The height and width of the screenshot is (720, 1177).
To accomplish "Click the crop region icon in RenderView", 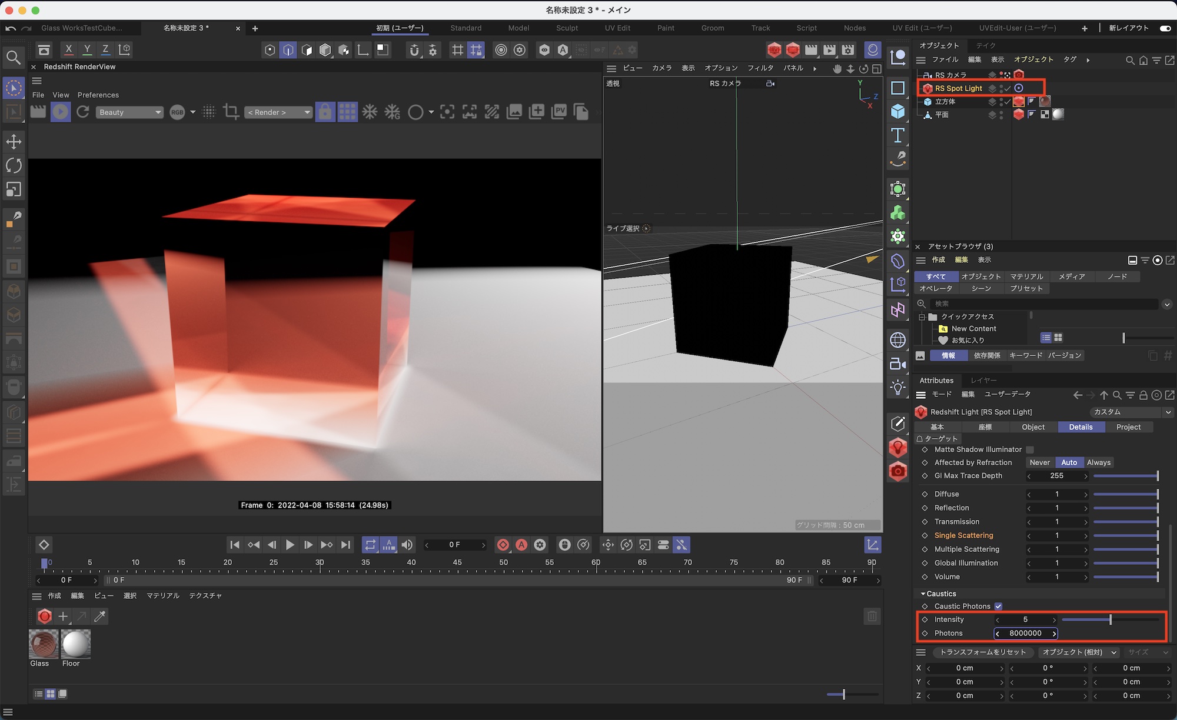I will (x=231, y=112).
